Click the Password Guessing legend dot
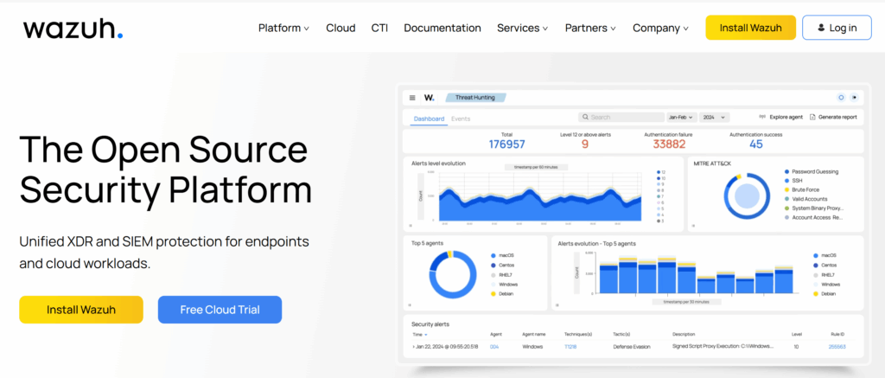The height and width of the screenshot is (378, 885). (x=786, y=171)
